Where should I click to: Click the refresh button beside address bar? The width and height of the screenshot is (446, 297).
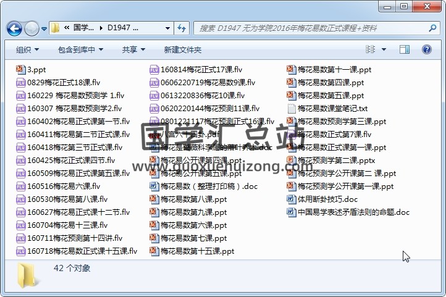(x=182, y=28)
